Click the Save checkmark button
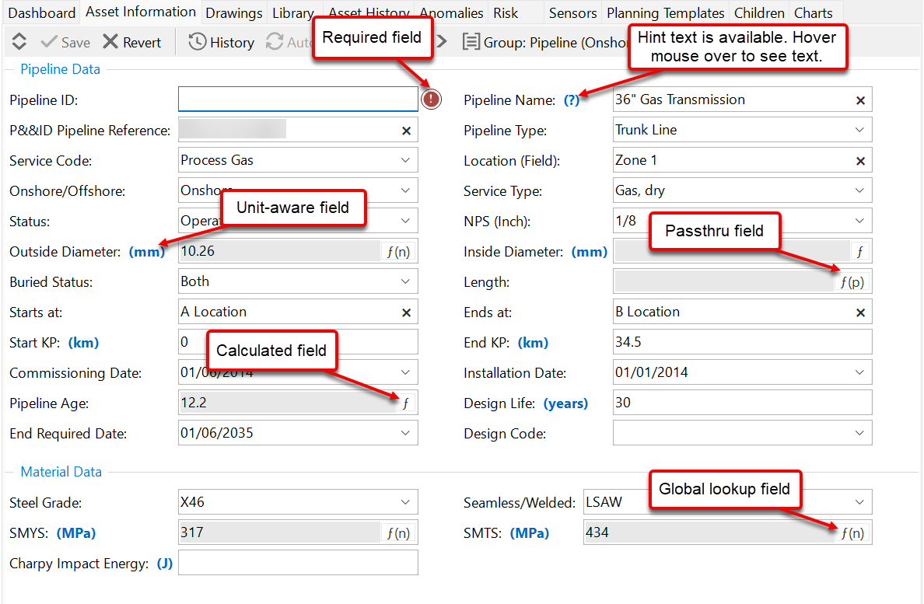This screenshot has height=604, width=924. 65,43
